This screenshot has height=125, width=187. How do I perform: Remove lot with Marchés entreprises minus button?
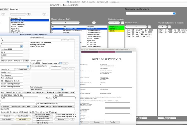pyautogui.click(x=94, y=22)
